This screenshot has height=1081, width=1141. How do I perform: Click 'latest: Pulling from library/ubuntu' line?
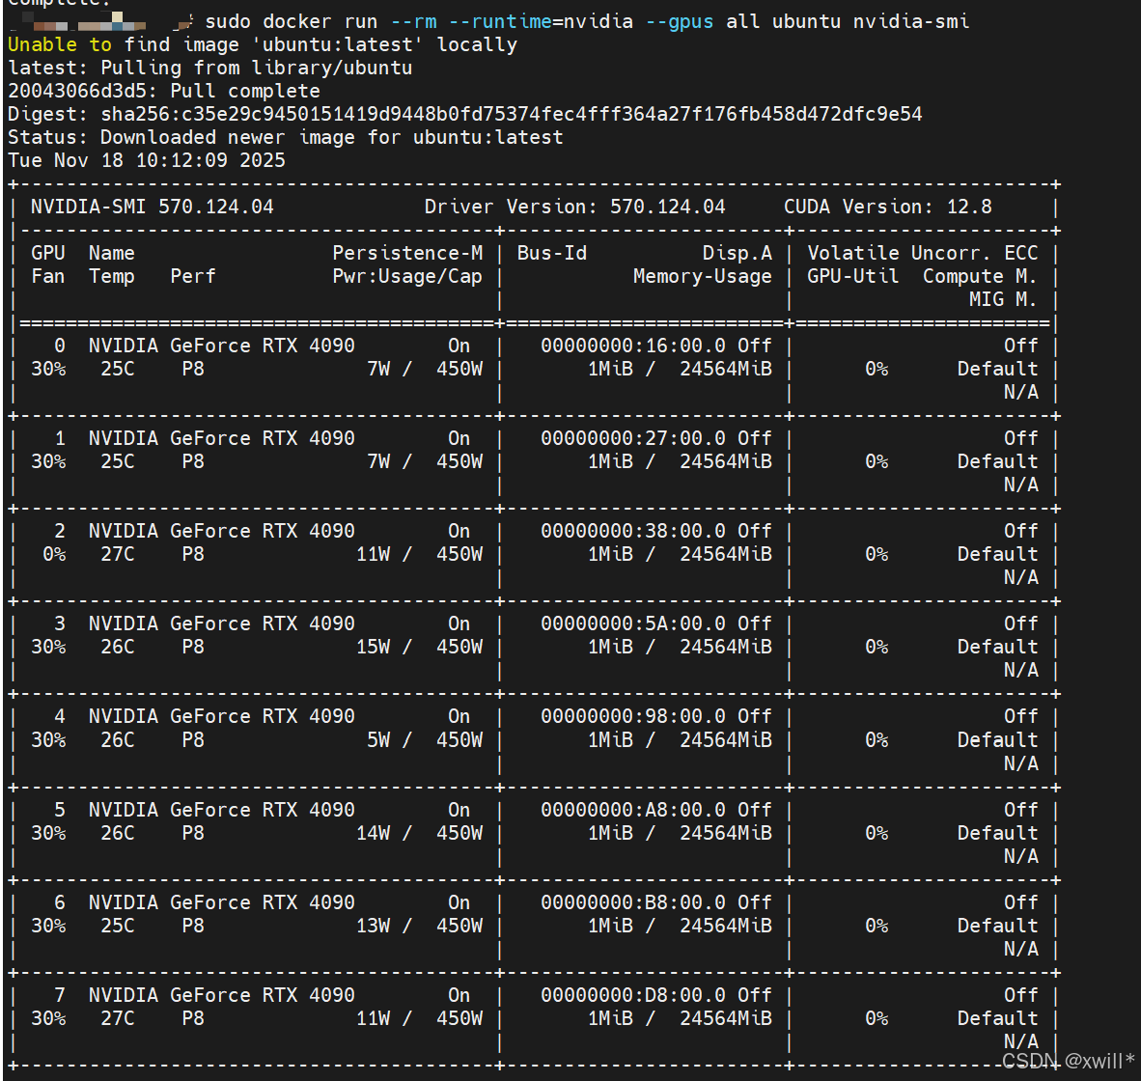pyautogui.click(x=210, y=69)
